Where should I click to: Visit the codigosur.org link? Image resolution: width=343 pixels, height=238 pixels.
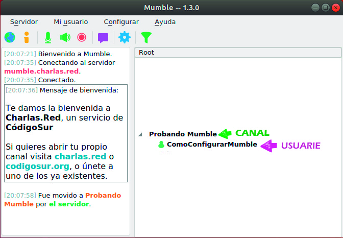(38, 166)
